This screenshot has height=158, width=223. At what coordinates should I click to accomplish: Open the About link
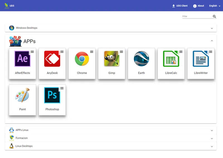coord(198,6)
